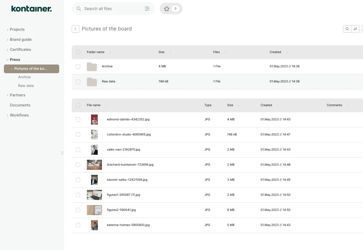This screenshot has height=250, width=363.
Task: Collapse the Press section chevron
Action: tap(7, 60)
